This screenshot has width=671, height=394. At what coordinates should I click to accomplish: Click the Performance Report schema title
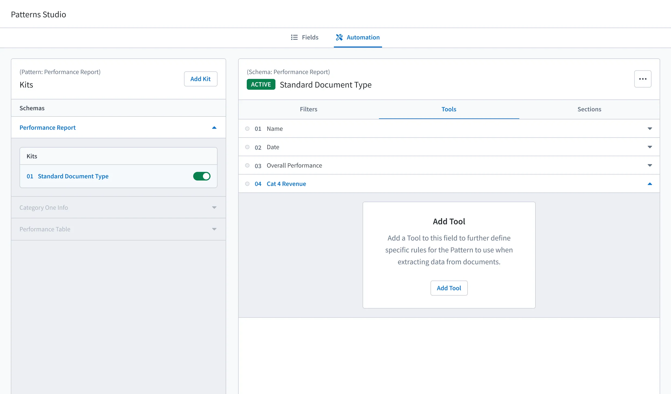point(48,128)
